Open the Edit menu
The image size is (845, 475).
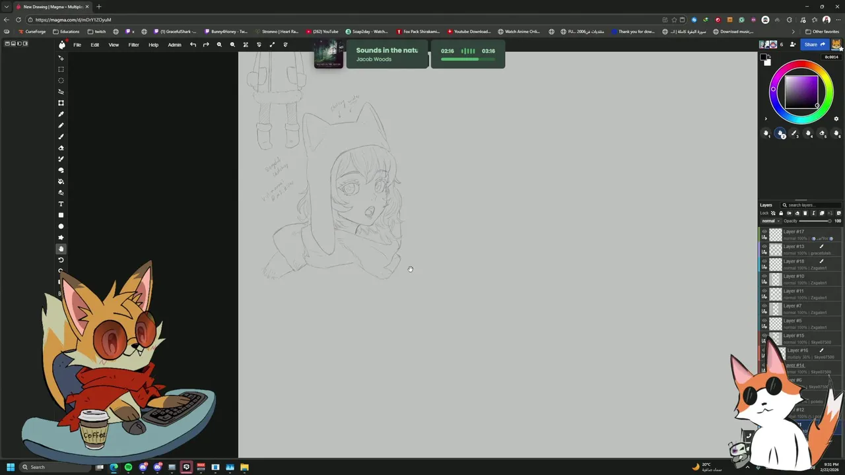[x=95, y=45]
